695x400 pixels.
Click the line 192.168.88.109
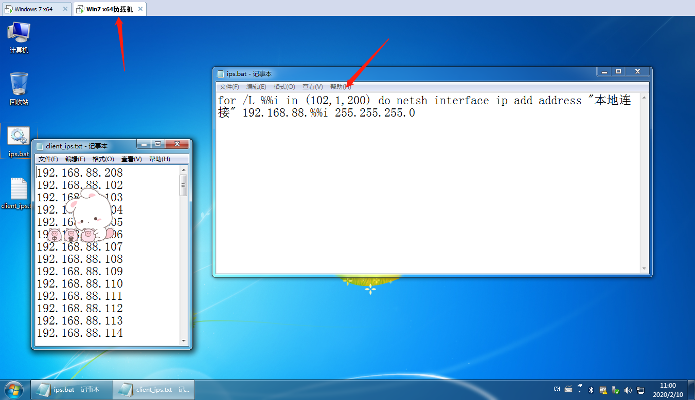click(x=80, y=272)
